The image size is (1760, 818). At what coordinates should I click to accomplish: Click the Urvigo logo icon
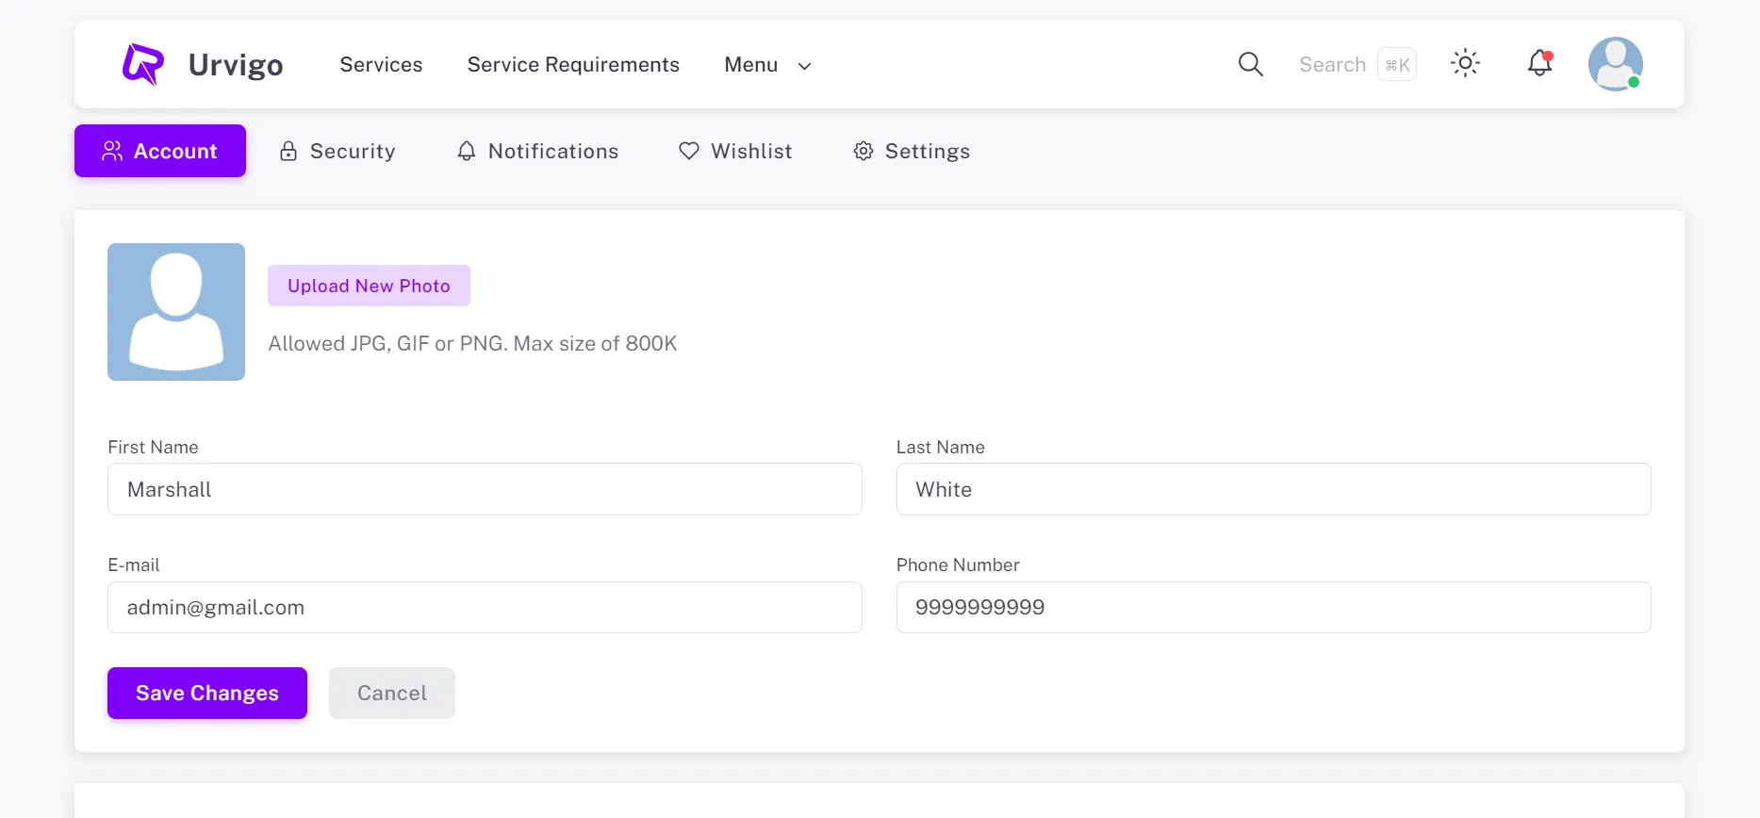pos(143,64)
